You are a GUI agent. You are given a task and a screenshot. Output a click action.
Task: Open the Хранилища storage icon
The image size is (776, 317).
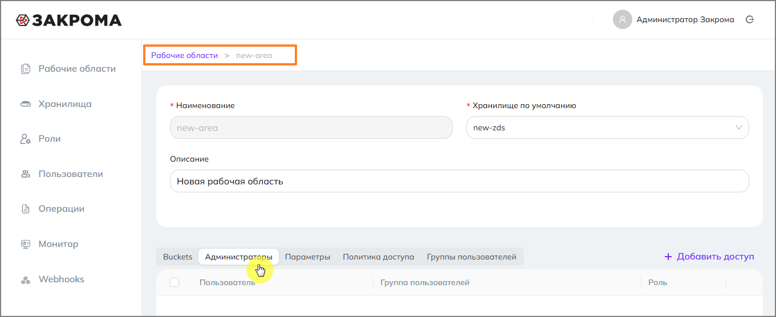pyautogui.click(x=25, y=104)
